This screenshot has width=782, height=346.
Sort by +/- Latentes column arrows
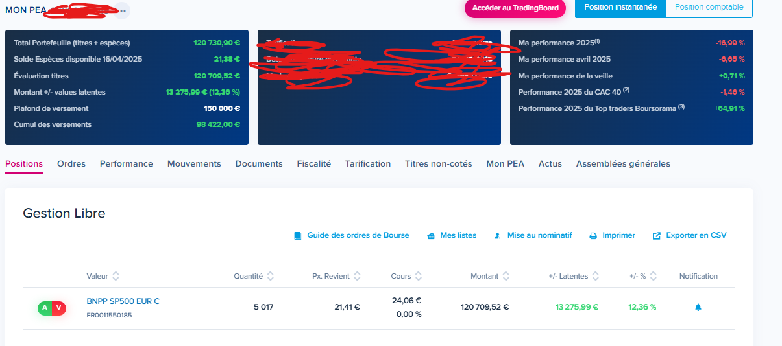point(596,276)
